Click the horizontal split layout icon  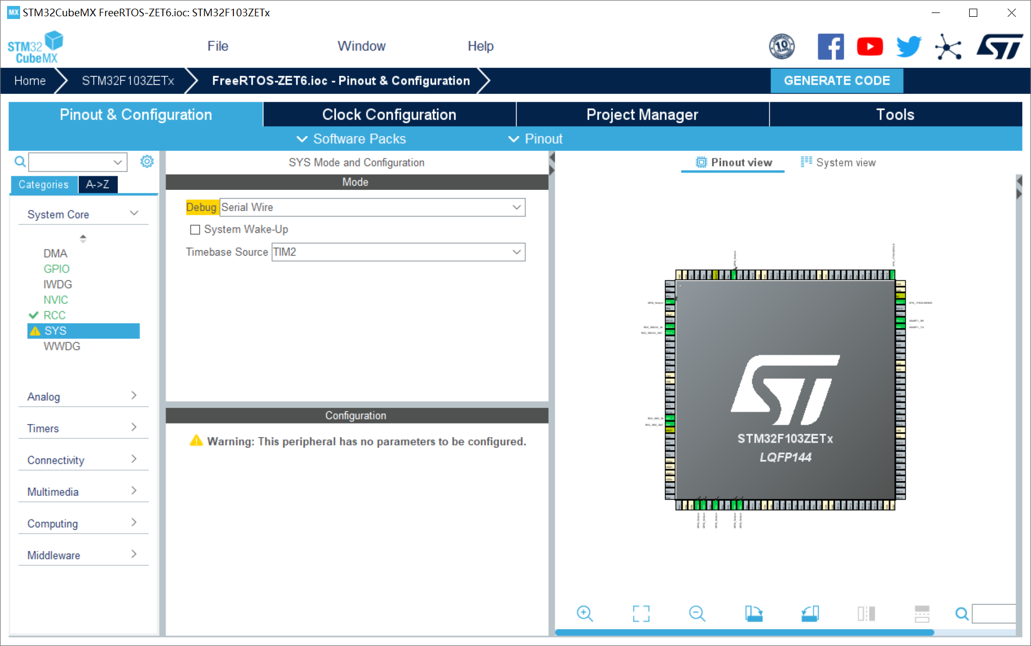pyautogui.click(x=922, y=613)
